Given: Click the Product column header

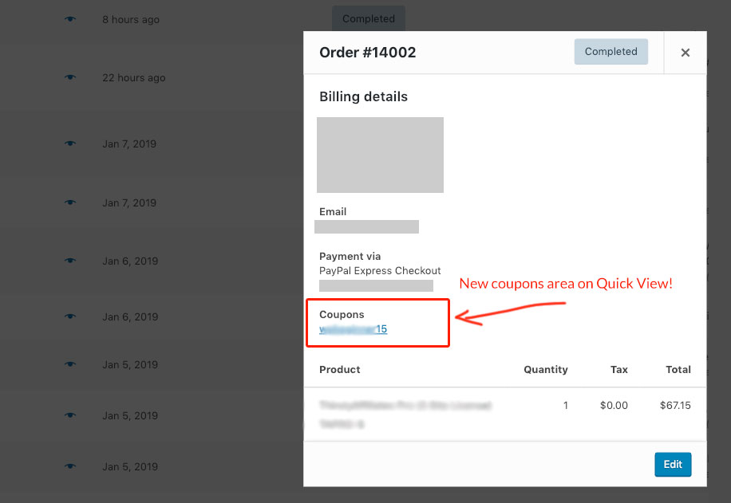Looking at the screenshot, I should click(340, 370).
